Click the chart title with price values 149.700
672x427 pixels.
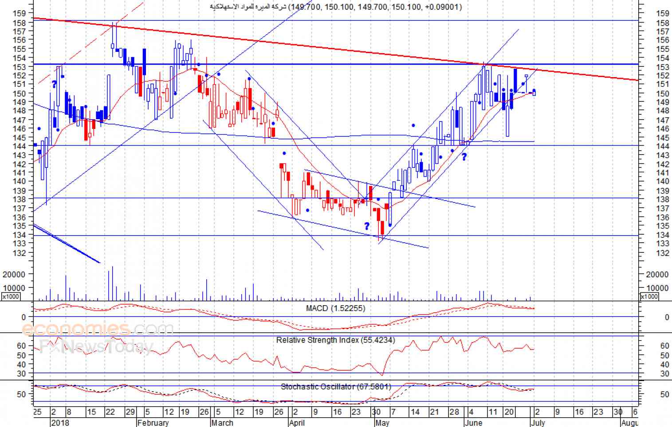[x=336, y=7]
